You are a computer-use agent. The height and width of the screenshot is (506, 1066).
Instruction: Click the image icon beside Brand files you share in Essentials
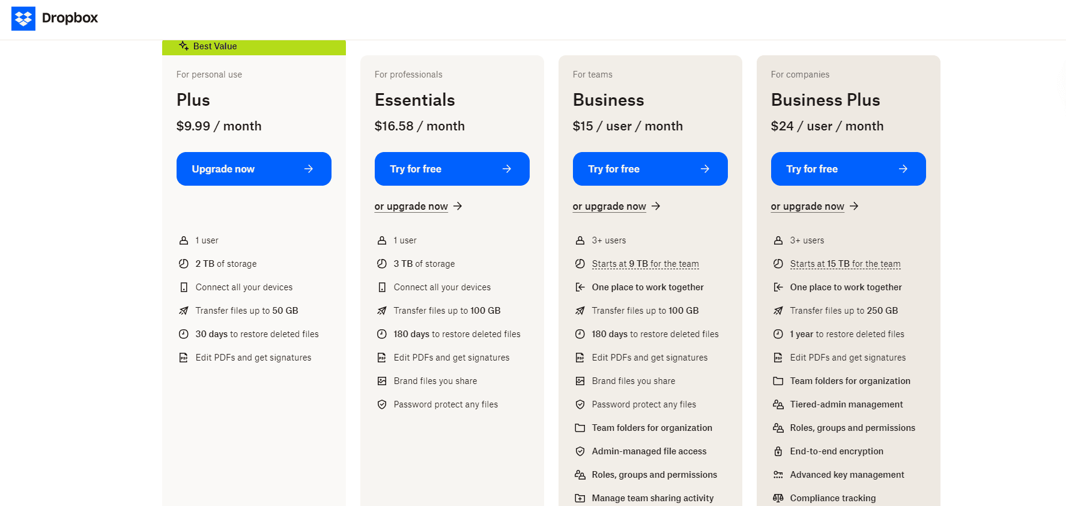[x=382, y=381]
